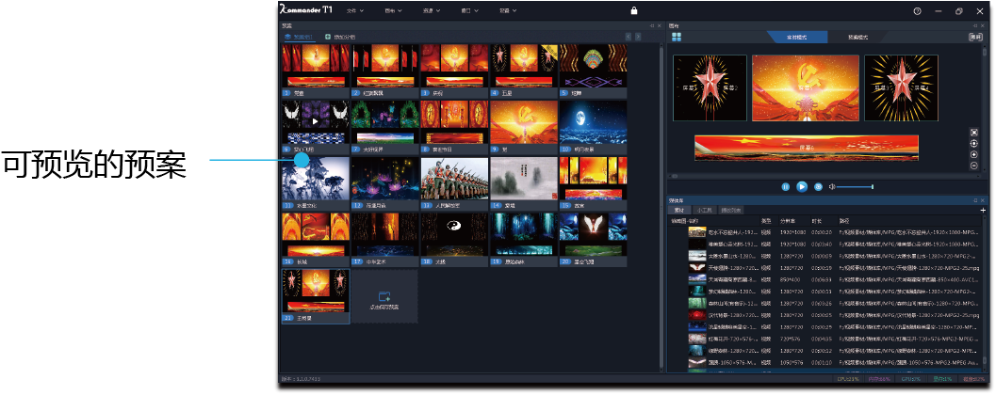Select the right-hand mode tab above preview

click(858, 37)
